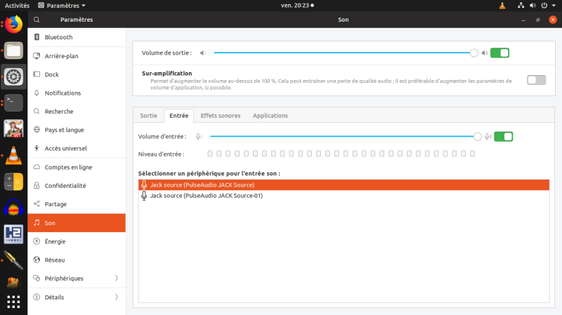Switch to the Applications tab

270,116
